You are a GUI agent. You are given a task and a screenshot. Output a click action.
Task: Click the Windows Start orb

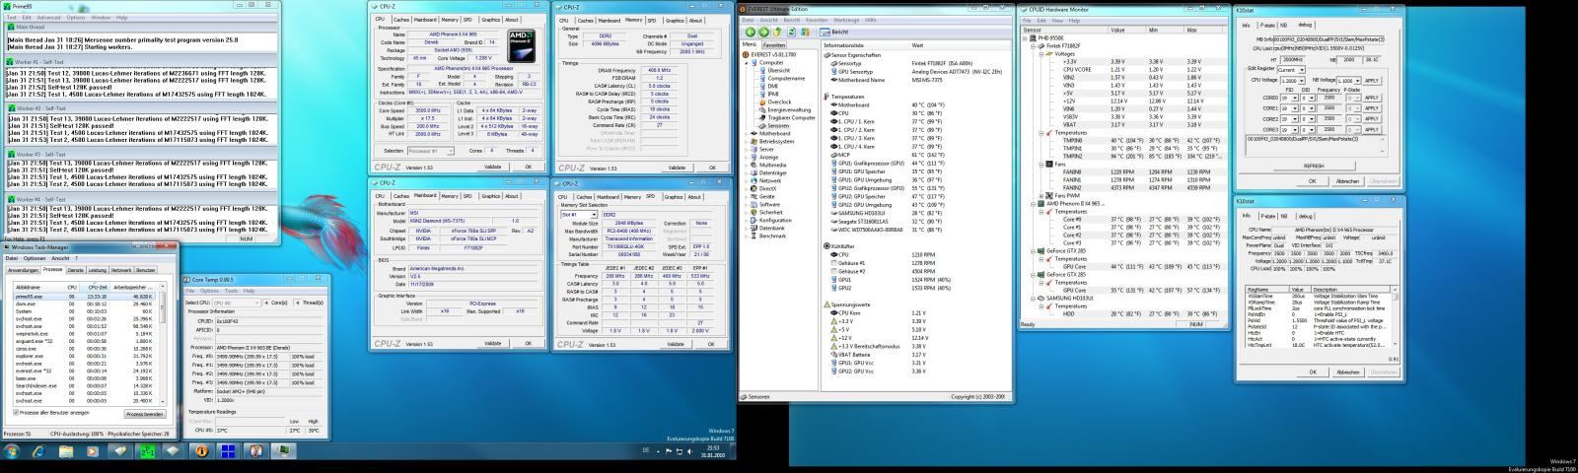tap(12, 451)
